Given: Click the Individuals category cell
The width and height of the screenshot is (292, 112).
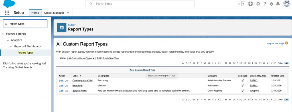Looking at the screenshot, I should [x=213, y=86].
